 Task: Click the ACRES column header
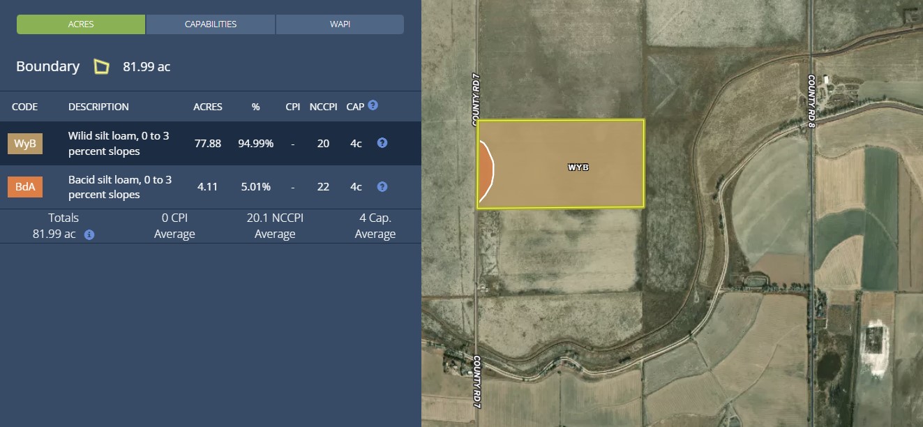[207, 107]
